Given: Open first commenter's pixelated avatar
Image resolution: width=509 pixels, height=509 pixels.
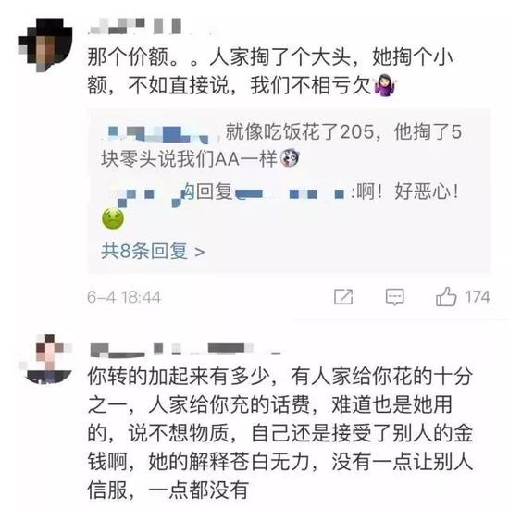Looking at the screenshot, I should tap(45, 44).
